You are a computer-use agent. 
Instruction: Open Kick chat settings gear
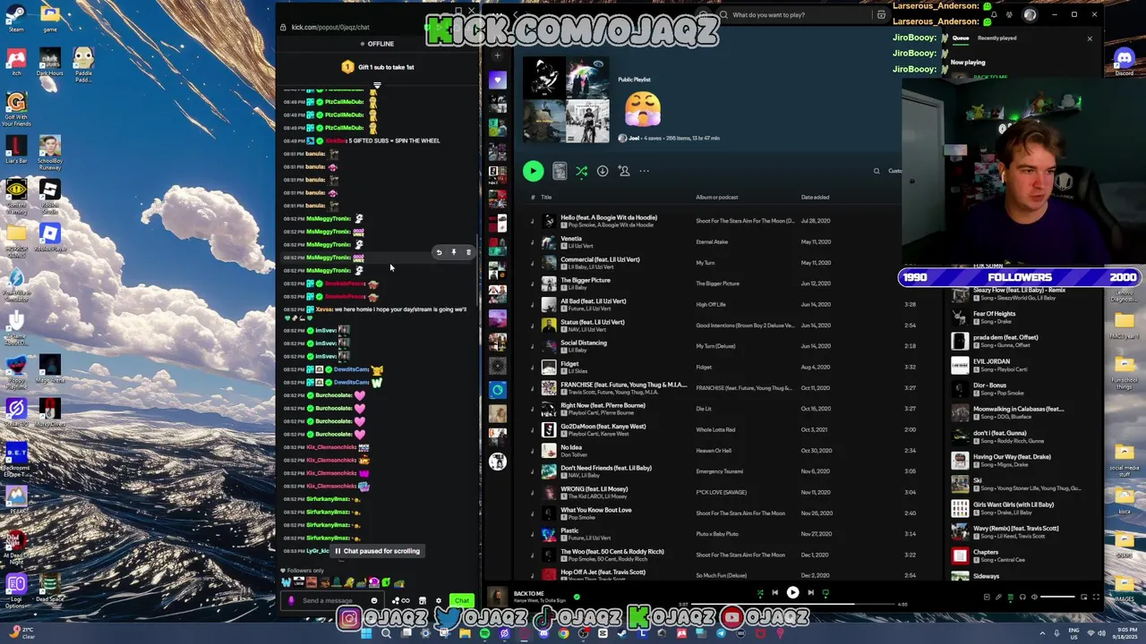tap(438, 600)
